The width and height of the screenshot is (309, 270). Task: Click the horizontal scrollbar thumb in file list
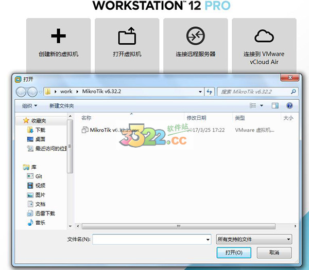coord(179,226)
